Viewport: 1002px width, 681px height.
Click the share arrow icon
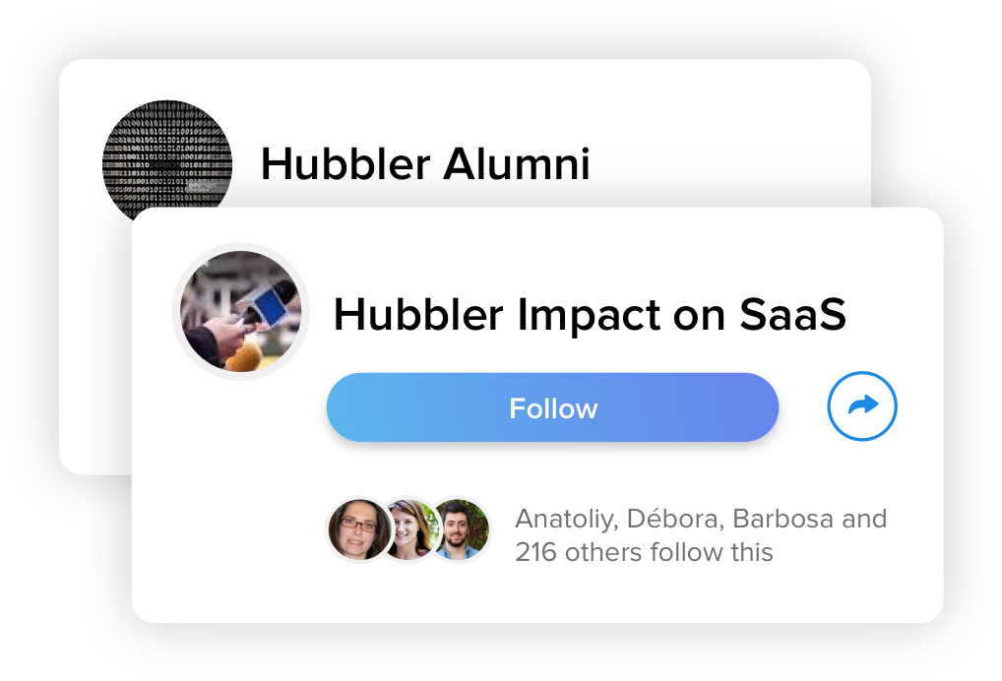pyautogui.click(x=862, y=405)
